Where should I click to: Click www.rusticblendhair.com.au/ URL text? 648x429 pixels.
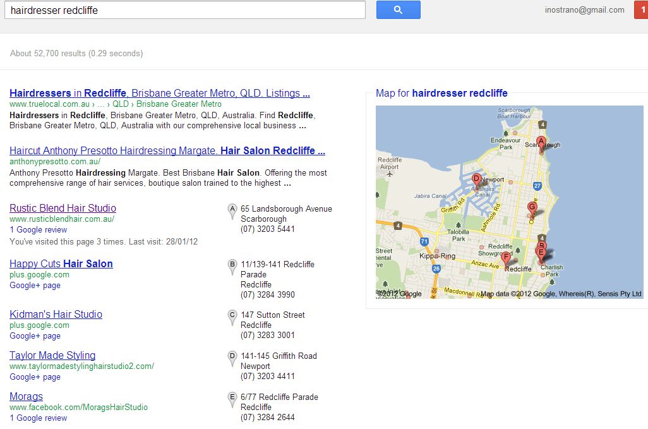[x=62, y=219]
